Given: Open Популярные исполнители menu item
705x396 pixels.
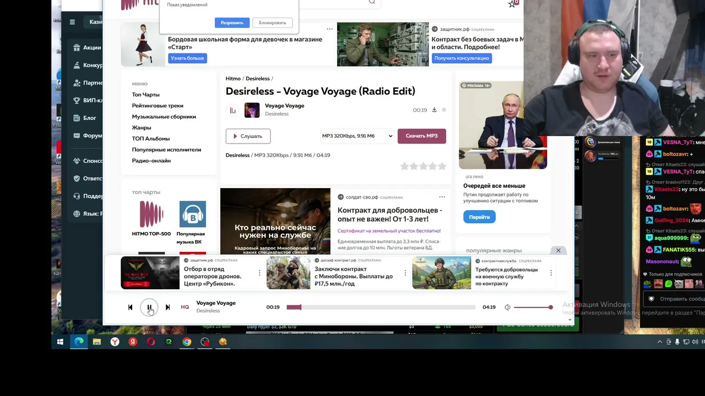Looking at the screenshot, I should pos(166,150).
